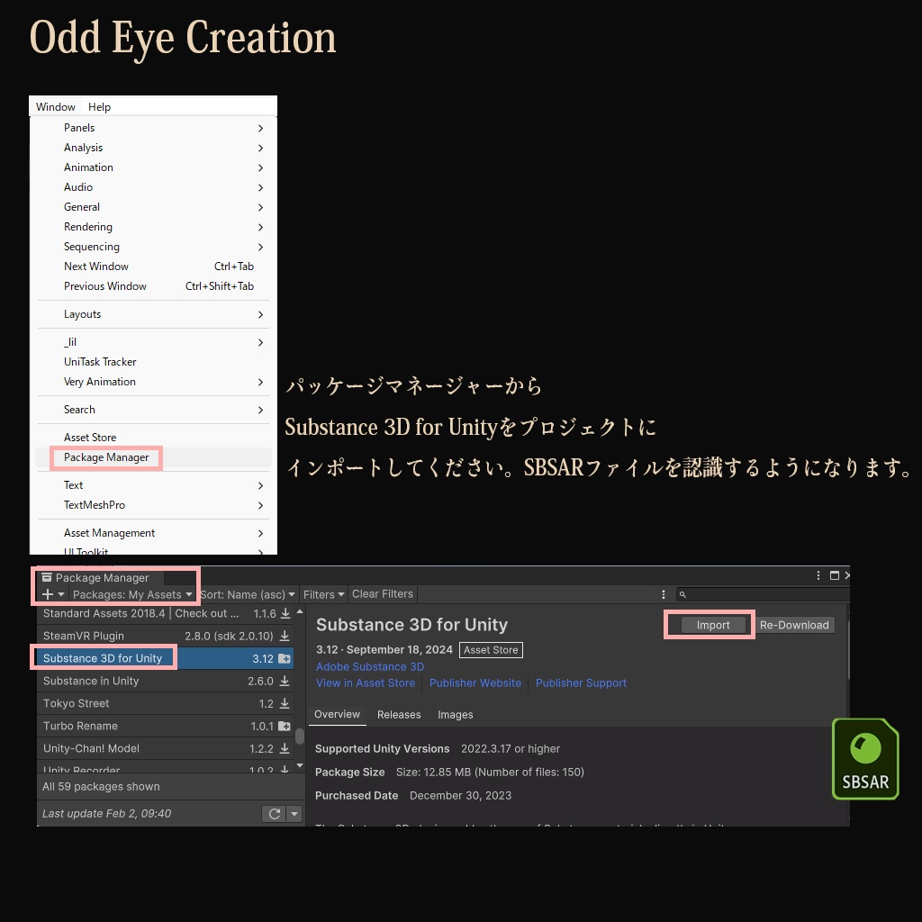Click the package list scroll up arrow

click(300, 612)
